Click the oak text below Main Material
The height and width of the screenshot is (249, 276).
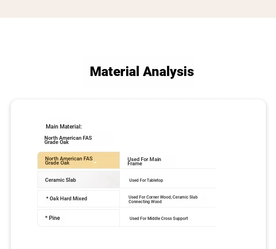pos(68,140)
